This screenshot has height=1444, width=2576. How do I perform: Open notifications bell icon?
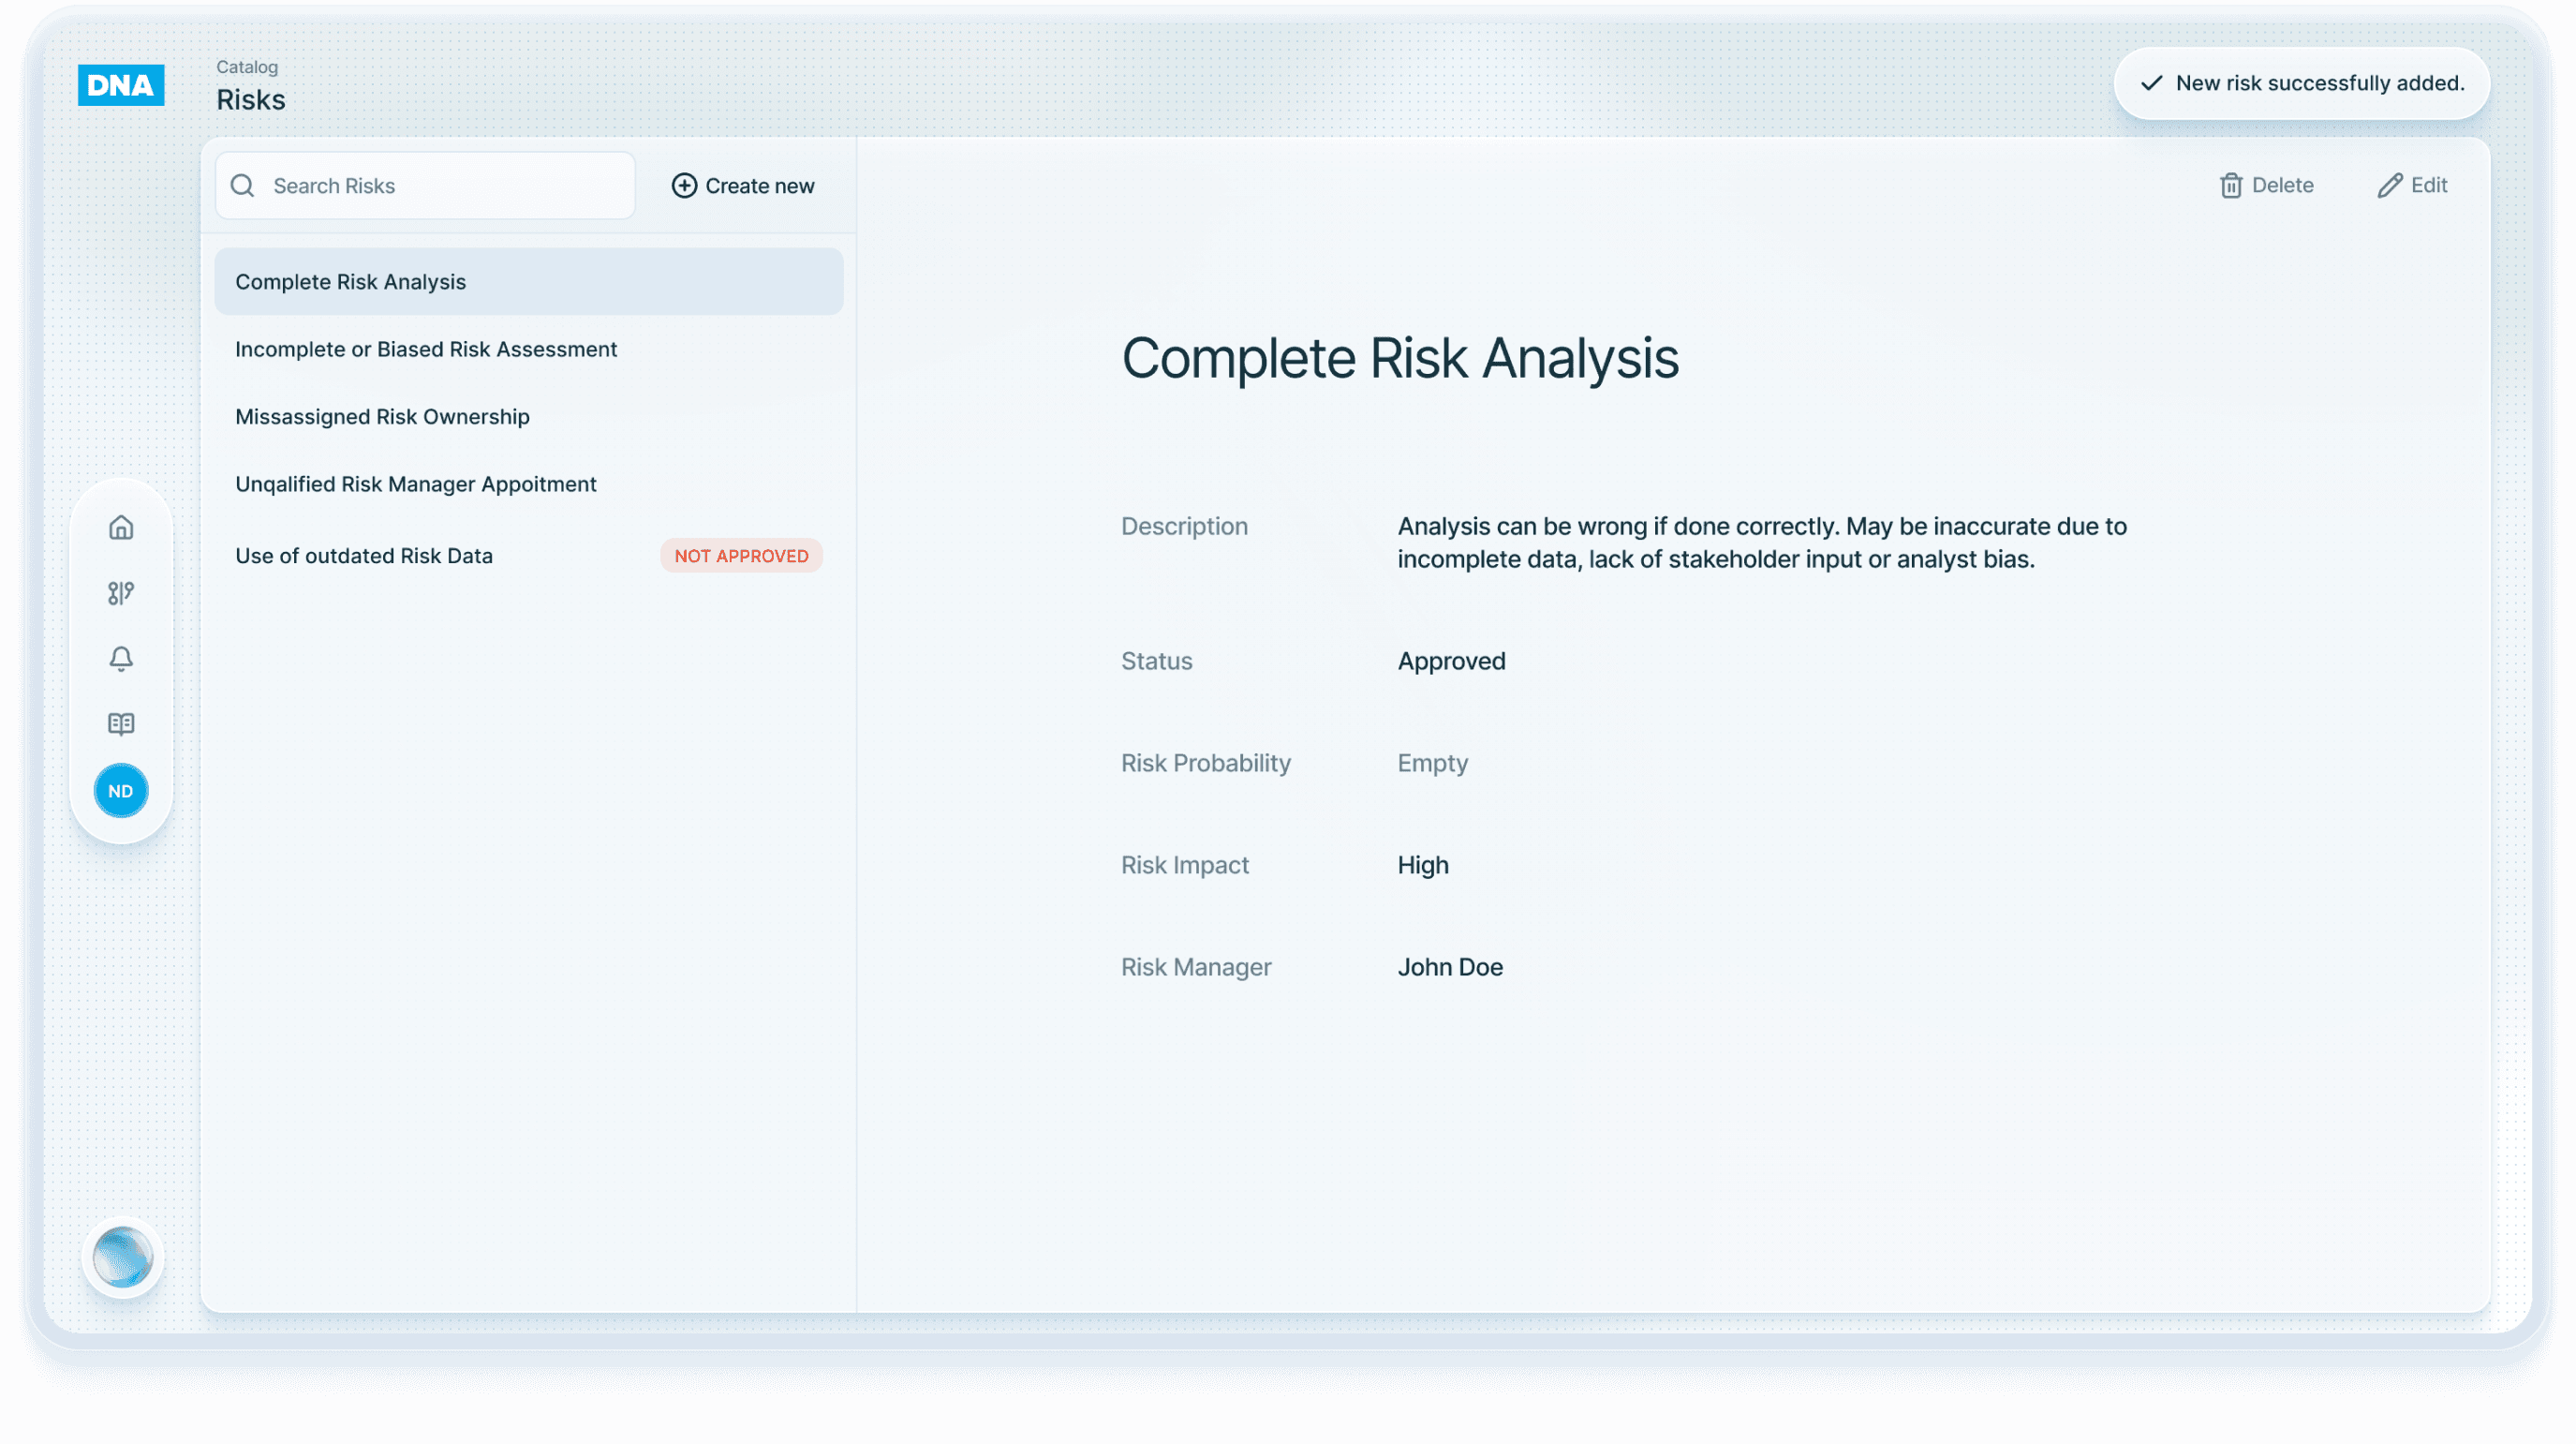click(121, 659)
